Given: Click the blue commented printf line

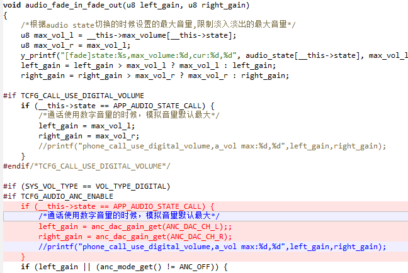Looking at the screenshot, I should pos(212,247).
